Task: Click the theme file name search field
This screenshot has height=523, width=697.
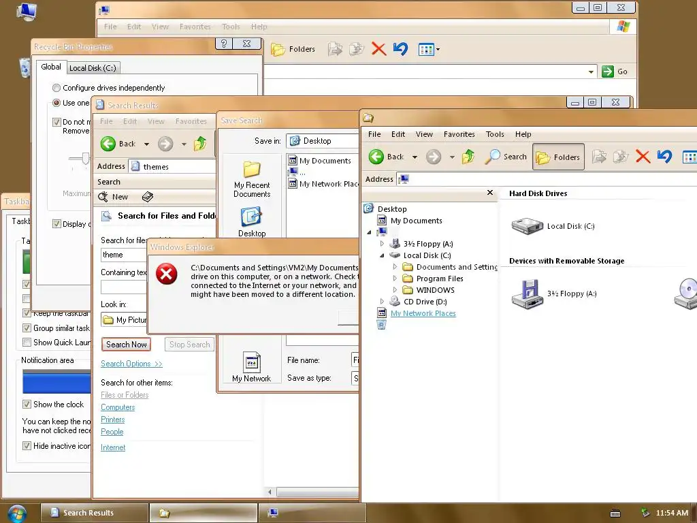Action: 124,255
